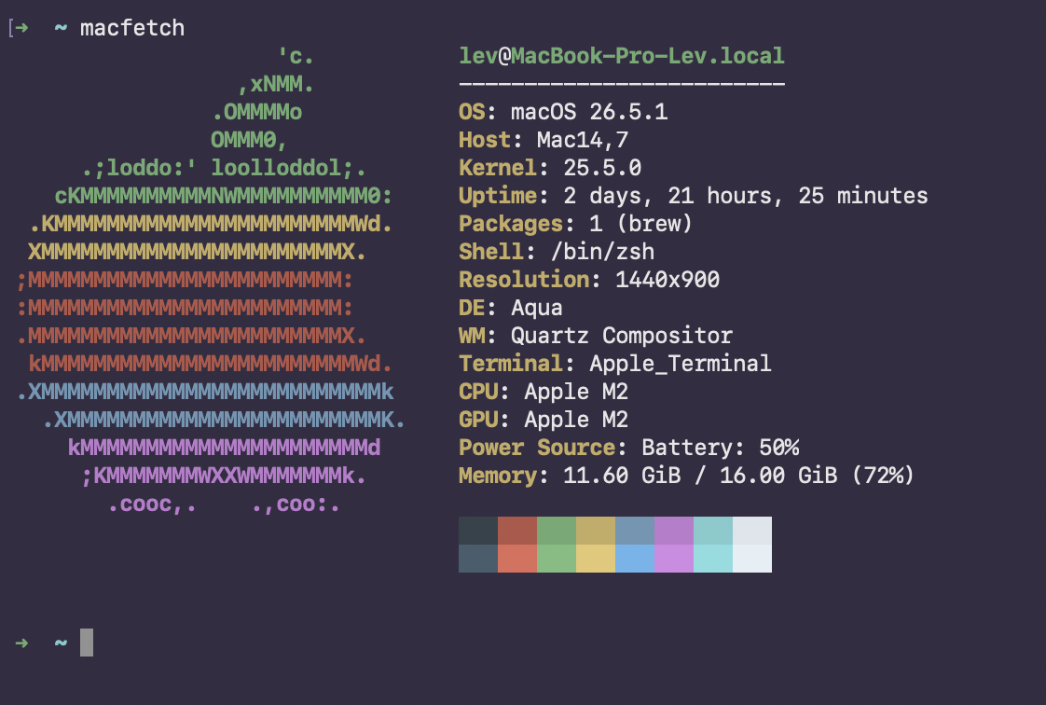Click the dark gray top-row color block
Image resolution: width=1046 pixels, height=705 pixels.
(x=478, y=531)
